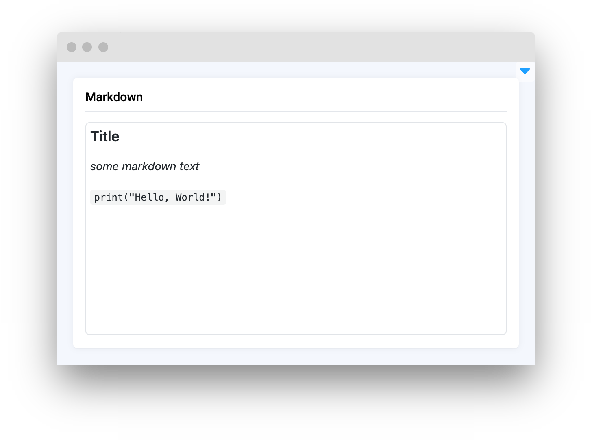Click the white card area below preview box

(x=296, y=342)
